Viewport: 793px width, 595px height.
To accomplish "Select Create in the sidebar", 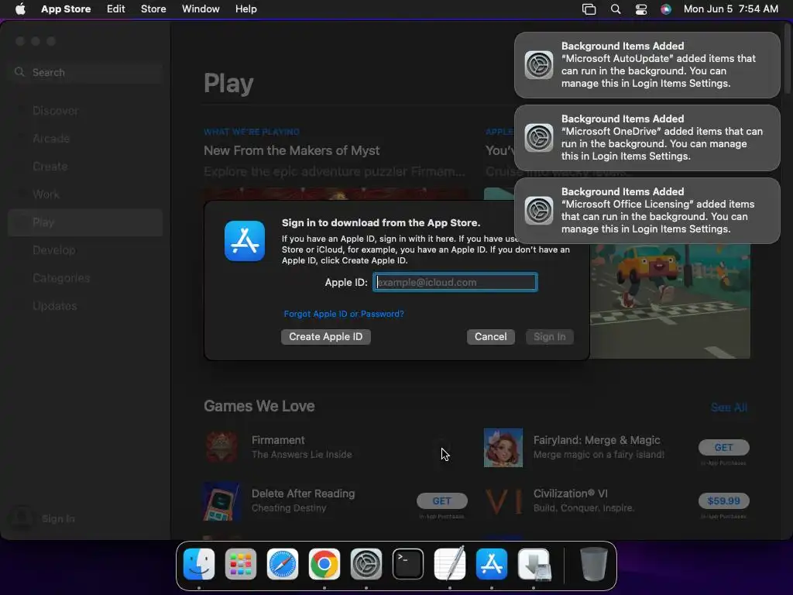I will tap(85, 167).
